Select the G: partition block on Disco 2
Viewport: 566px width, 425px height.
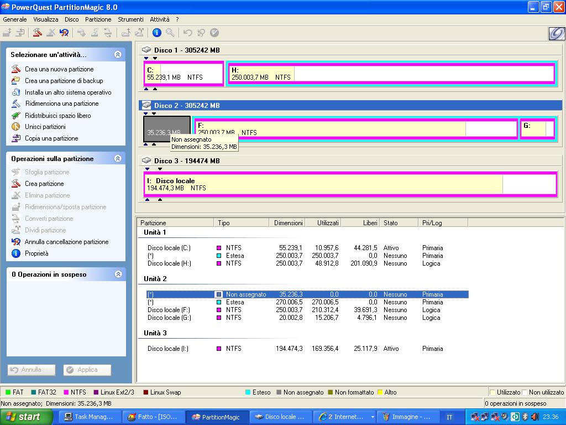click(x=537, y=129)
